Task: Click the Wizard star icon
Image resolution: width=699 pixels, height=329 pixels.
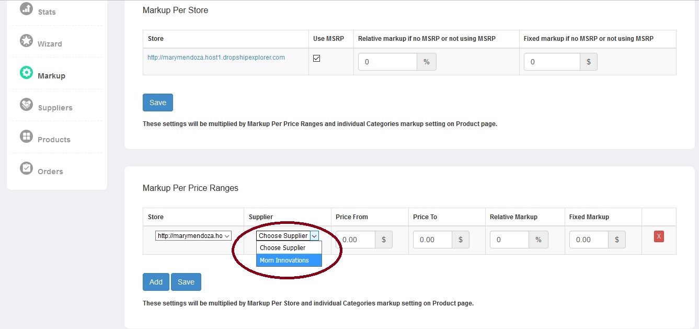Action: coord(26,41)
